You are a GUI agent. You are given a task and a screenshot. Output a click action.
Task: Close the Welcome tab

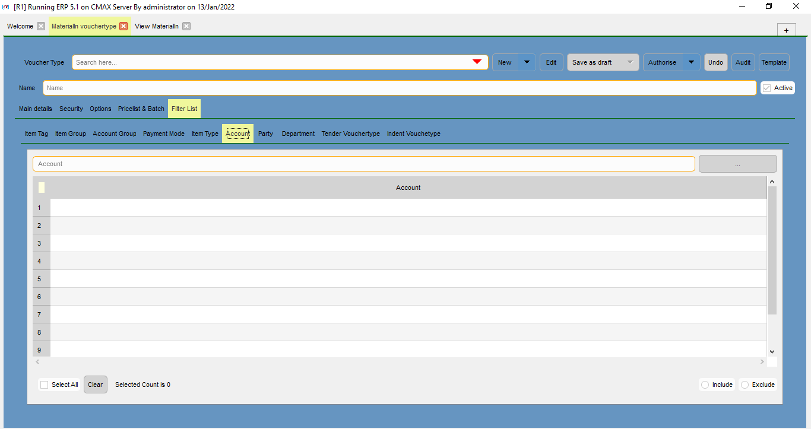[x=41, y=26]
